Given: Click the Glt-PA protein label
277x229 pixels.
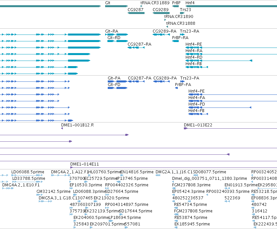Looking at the screenshot, I should [114, 78].
